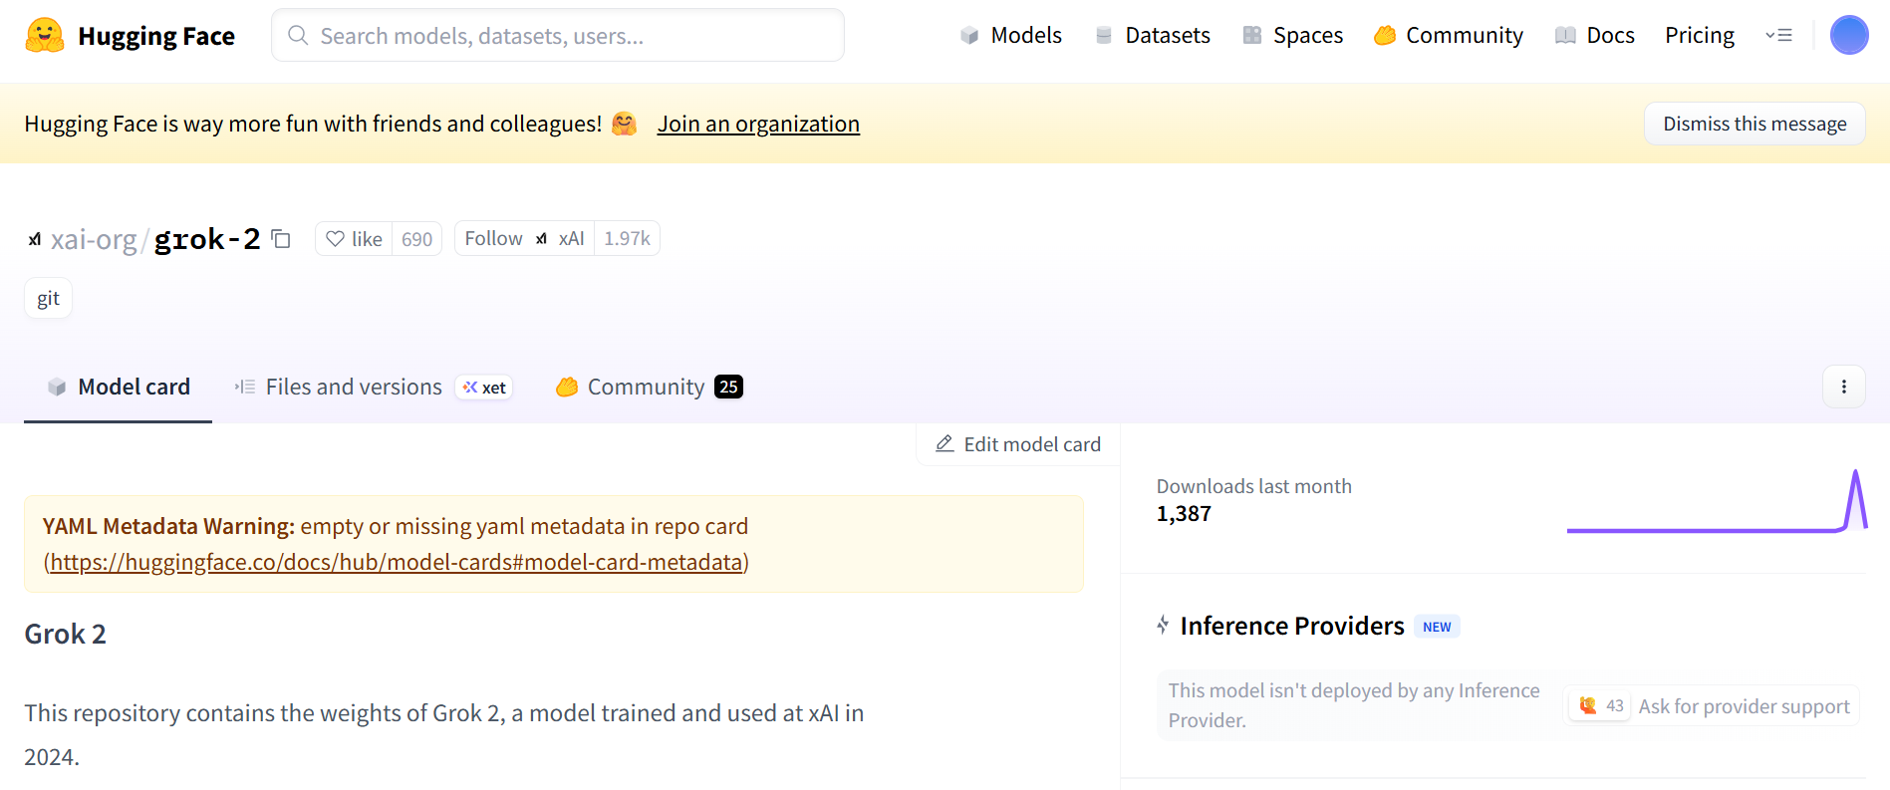
Task: Click the Inference Providers heading
Action: click(x=1292, y=626)
